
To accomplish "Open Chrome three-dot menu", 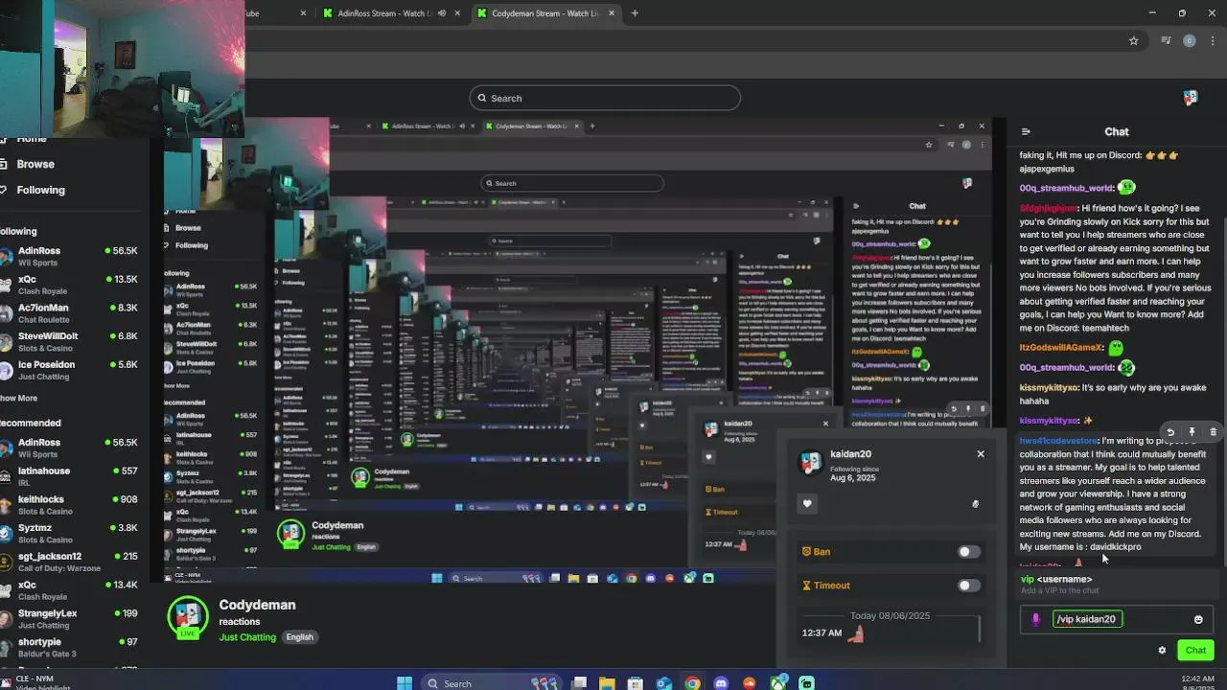I will point(1212,40).
